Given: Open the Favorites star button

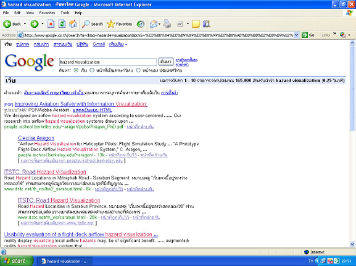Looking at the screenshot, I should (x=120, y=24).
